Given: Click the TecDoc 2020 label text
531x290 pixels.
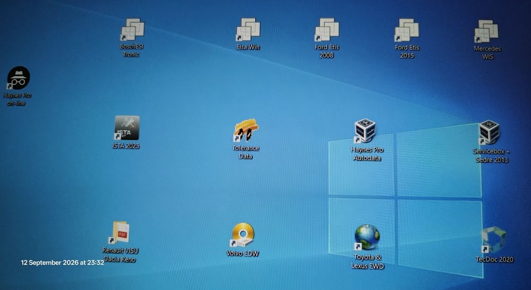Looking at the screenshot, I should point(494,260).
